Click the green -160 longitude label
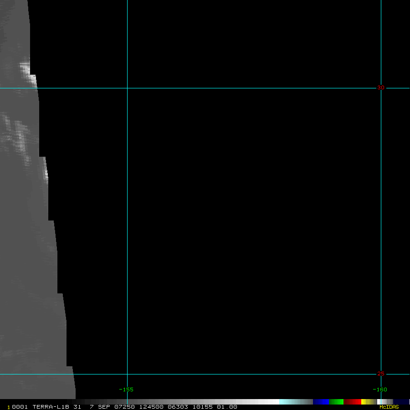410x410 pixels. [379, 389]
